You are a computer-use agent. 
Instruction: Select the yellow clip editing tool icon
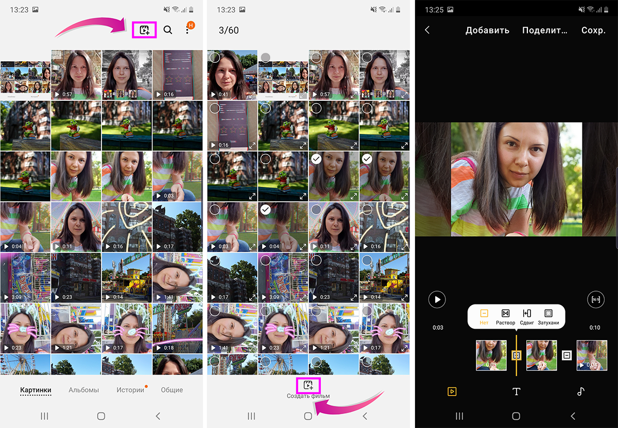pyautogui.click(x=452, y=391)
